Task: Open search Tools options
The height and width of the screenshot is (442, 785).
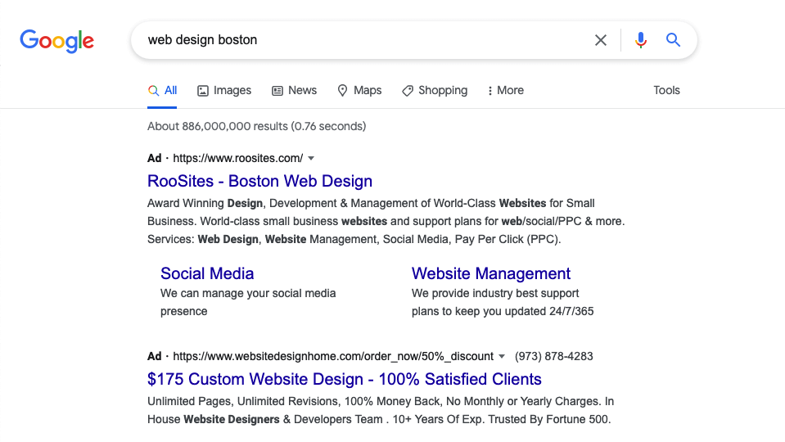Action: click(x=666, y=91)
